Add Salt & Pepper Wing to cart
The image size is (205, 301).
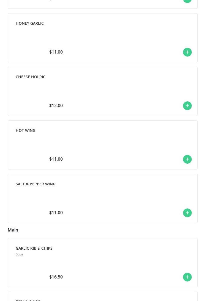pos(187,213)
